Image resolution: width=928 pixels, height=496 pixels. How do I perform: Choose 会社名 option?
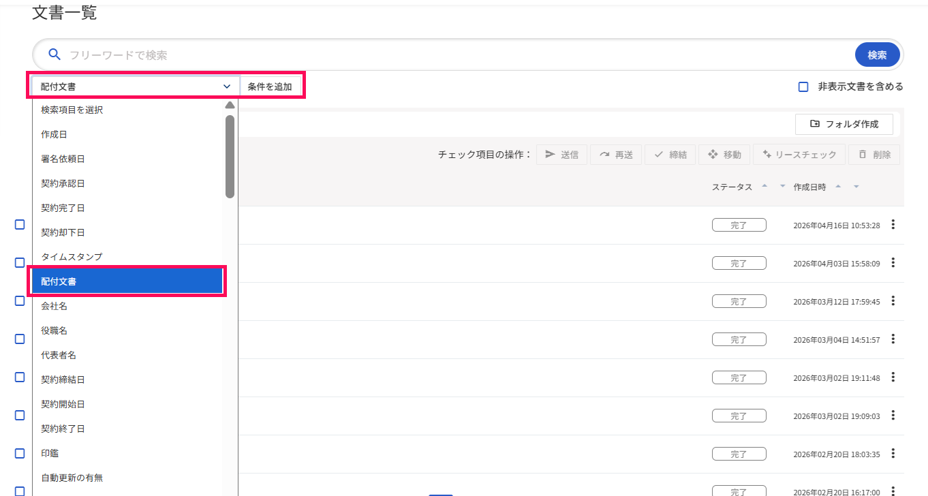coord(128,306)
